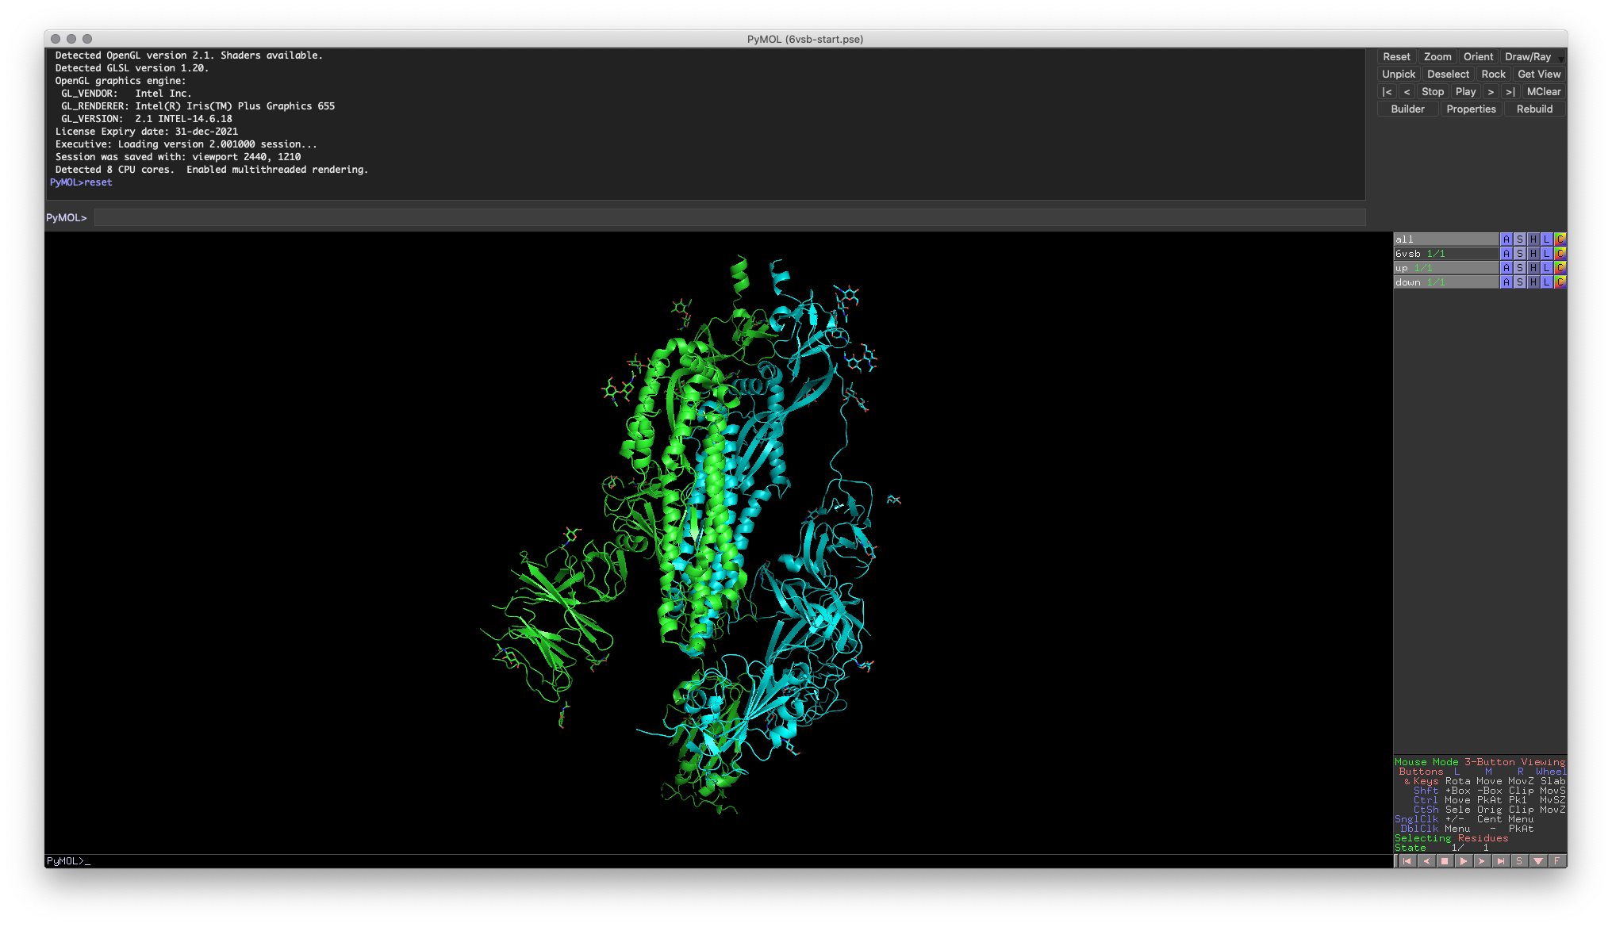Rewind to first frame in bottom VCR bar
The width and height of the screenshot is (1612, 927).
pos(1407,861)
